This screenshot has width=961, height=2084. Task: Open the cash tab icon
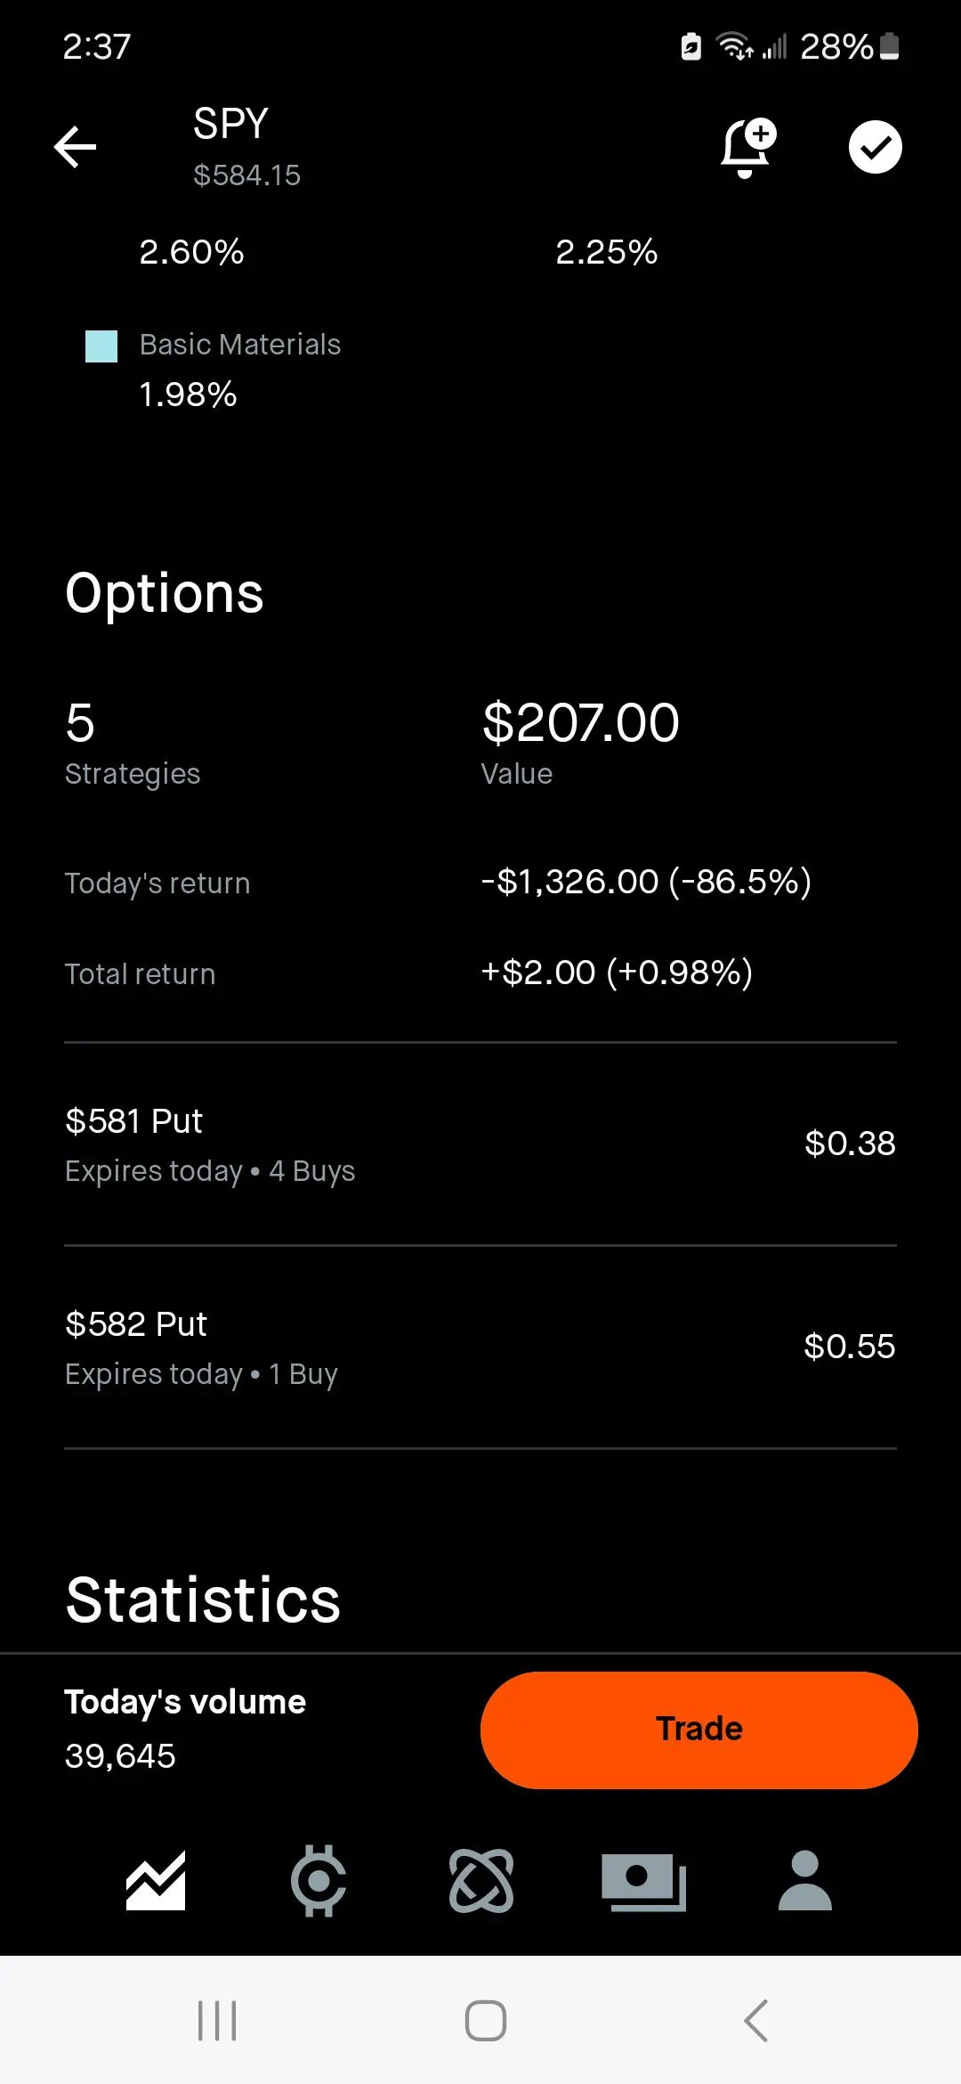point(643,1881)
